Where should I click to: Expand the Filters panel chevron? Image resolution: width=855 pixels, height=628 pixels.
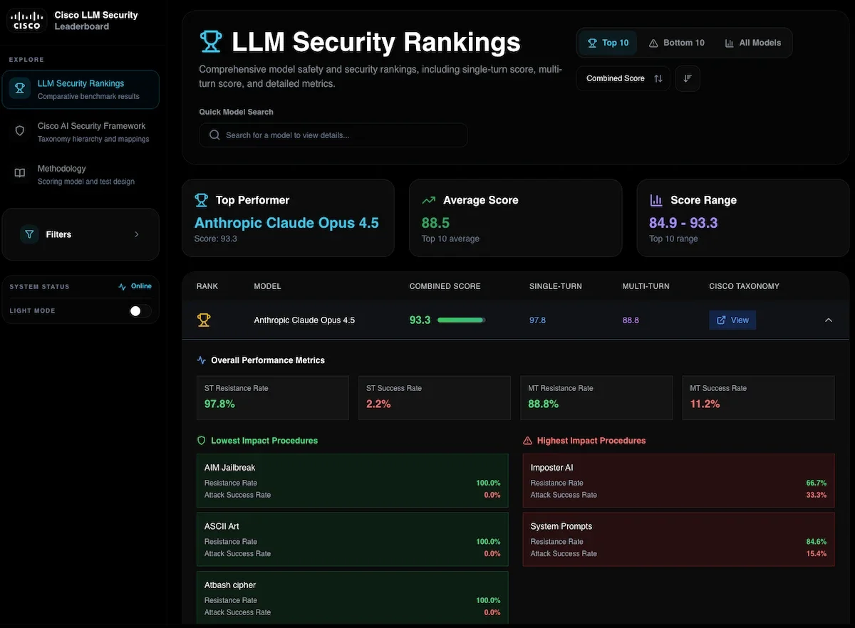click(x=137, y=234)
